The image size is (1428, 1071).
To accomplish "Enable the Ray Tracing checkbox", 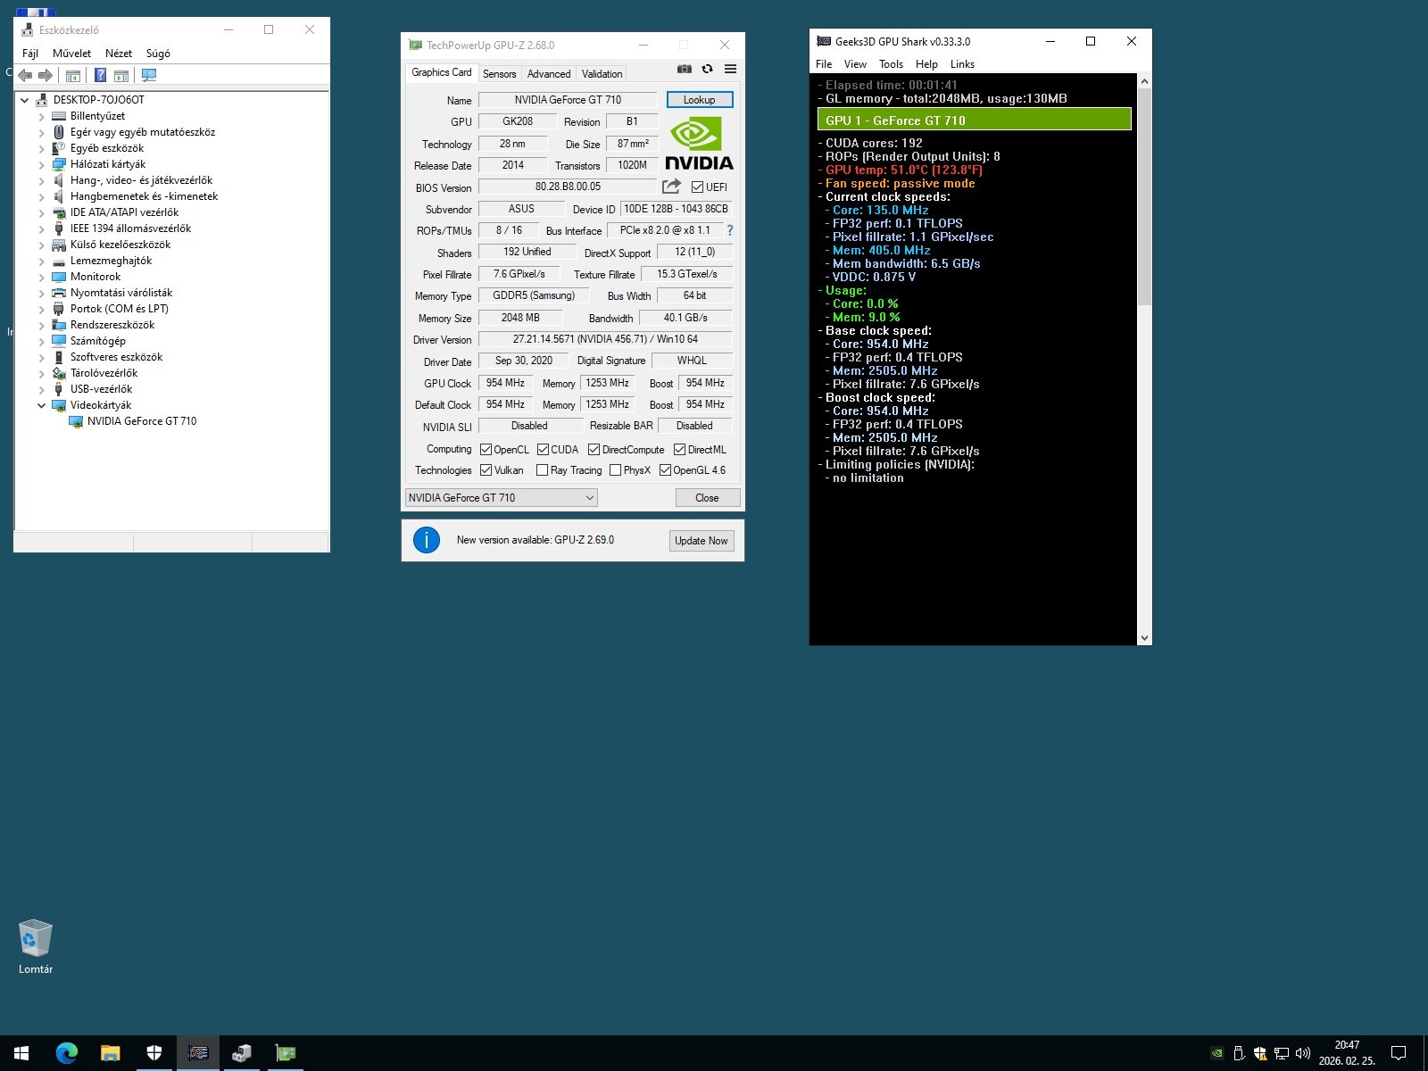I will coord(543,470).
